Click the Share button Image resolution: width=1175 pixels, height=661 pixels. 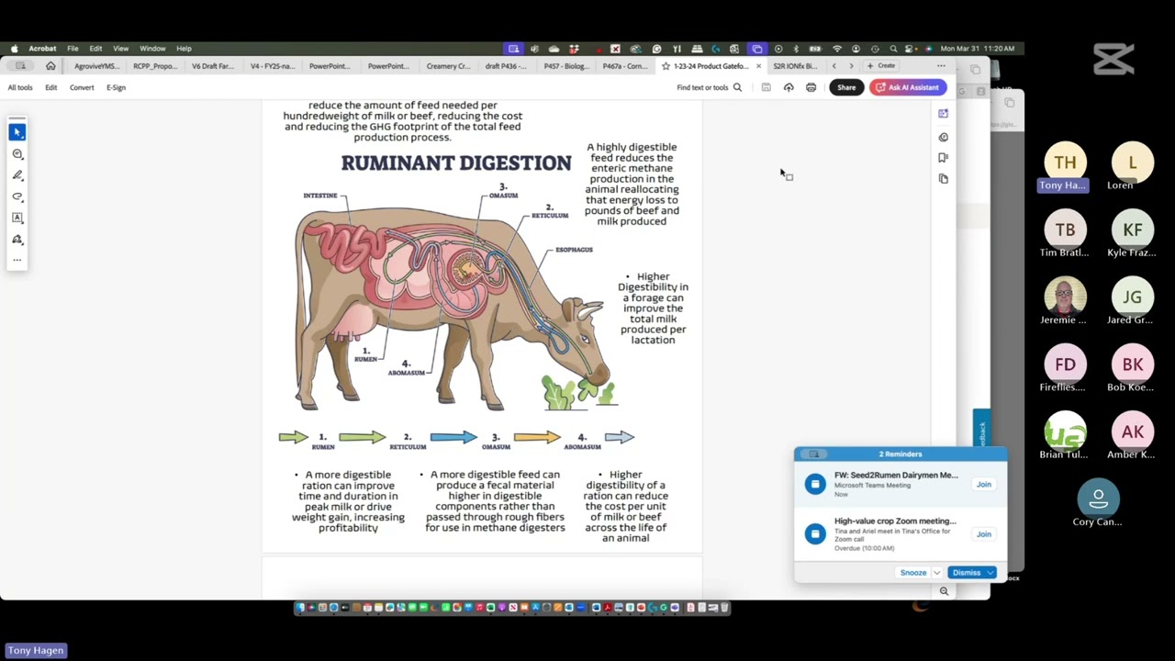(x=846, y=87)
